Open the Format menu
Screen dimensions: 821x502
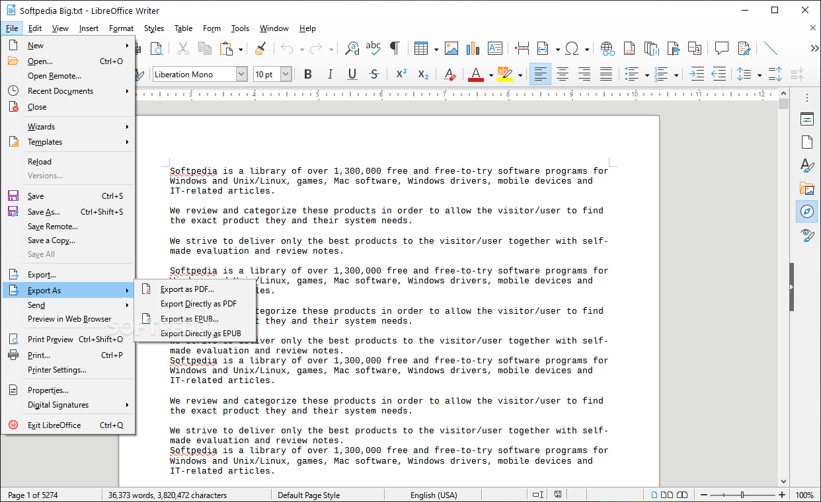pos(121,28)
